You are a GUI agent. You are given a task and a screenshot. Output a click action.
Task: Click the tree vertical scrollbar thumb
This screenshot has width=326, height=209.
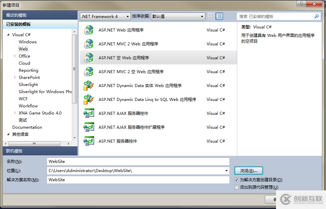coord(74,69)
